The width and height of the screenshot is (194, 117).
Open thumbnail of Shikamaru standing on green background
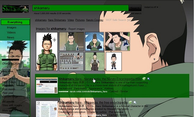coord(95,62)
